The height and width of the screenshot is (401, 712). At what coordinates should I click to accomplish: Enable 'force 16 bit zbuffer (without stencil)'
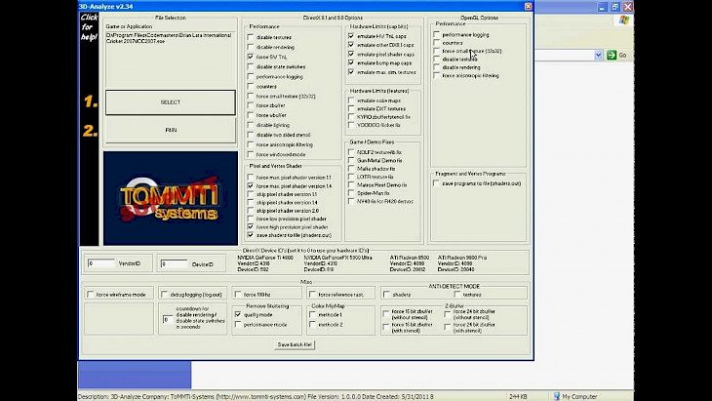[386, 314]
